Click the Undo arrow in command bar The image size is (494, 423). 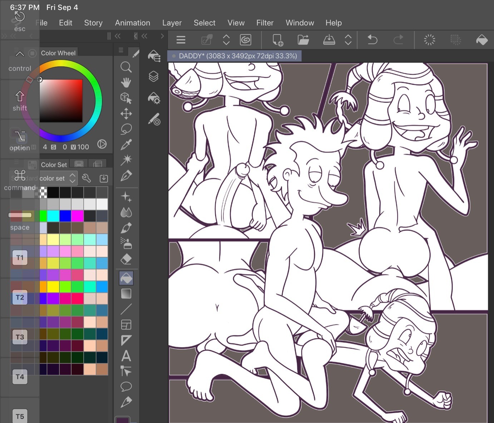tap(372, 40)
